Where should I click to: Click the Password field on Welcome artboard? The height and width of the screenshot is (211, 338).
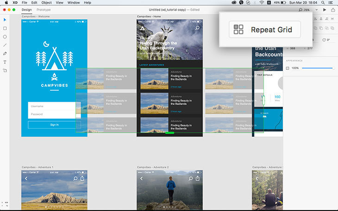click(54, 114)
